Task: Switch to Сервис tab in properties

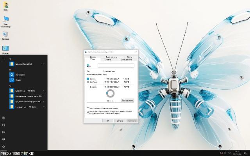Action: 108,59
